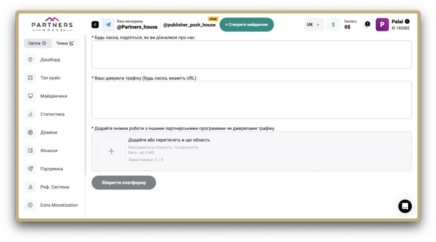Click the green dollar balance icon
436x242 pixels.
tap(333, 25)
